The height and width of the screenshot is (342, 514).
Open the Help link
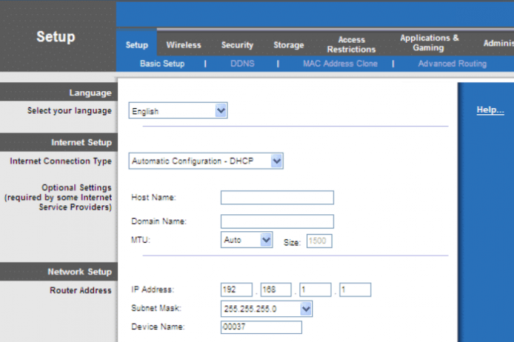[490, 110]
